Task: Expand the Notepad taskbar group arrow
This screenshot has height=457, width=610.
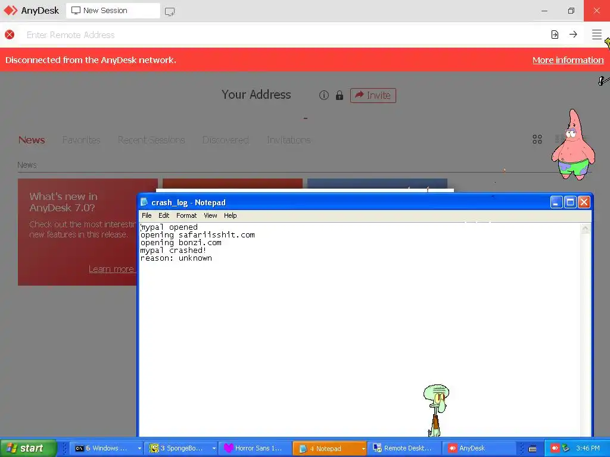Action: click(363, 449)
